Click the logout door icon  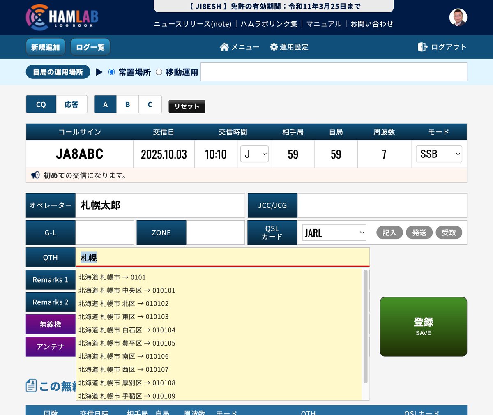click(x=423, y=47)
